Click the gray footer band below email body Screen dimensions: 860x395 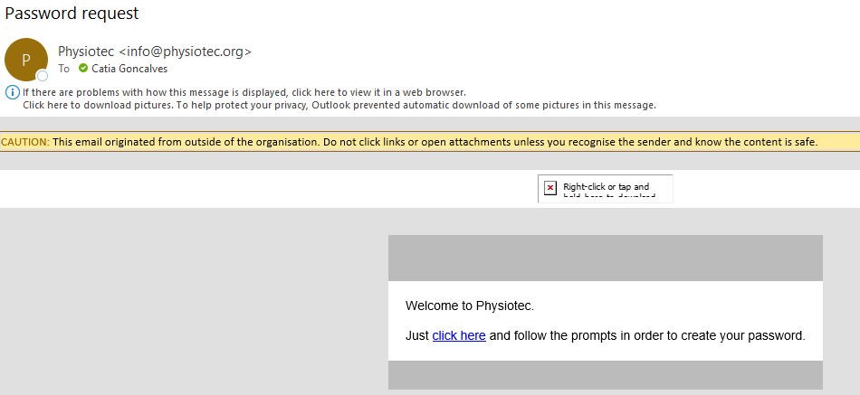[x=605, y=374]
